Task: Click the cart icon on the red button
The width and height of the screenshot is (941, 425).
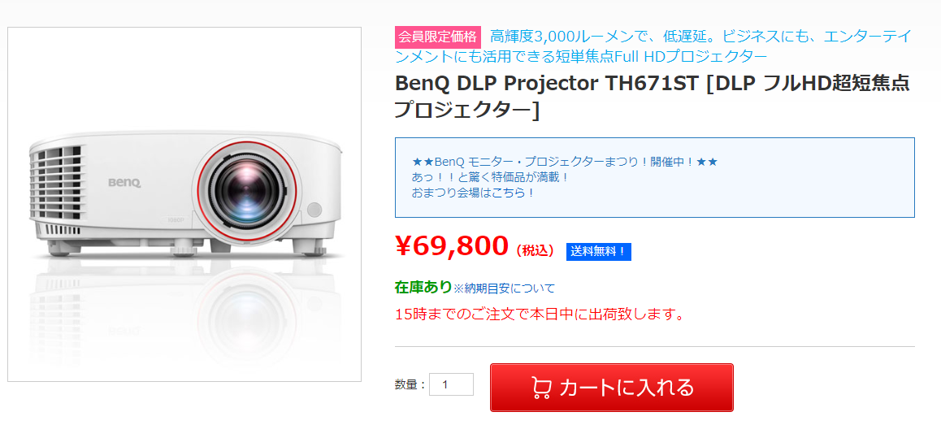Action: tap(540, 388)
